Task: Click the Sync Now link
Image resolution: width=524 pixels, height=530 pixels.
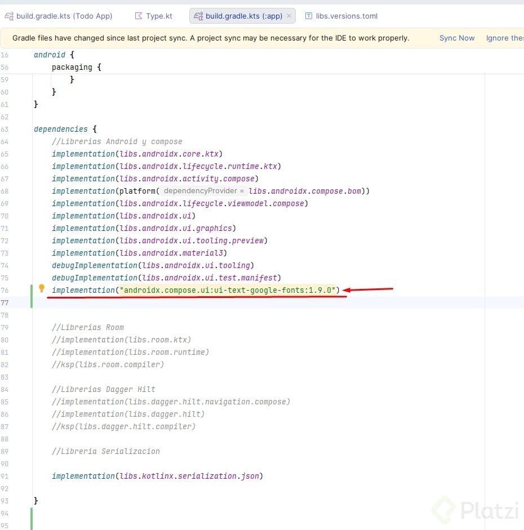Action: pyautogui.click(x=457, y=38)
